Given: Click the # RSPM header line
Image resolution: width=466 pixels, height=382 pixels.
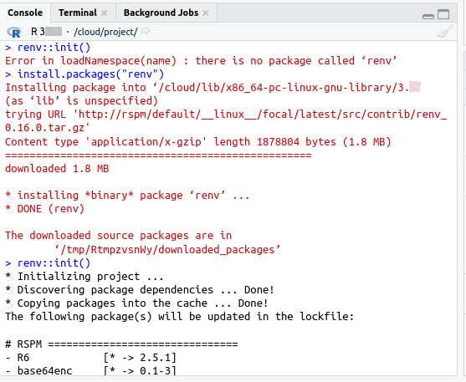Looking at the screenshot, I should [x=121, y=344].
